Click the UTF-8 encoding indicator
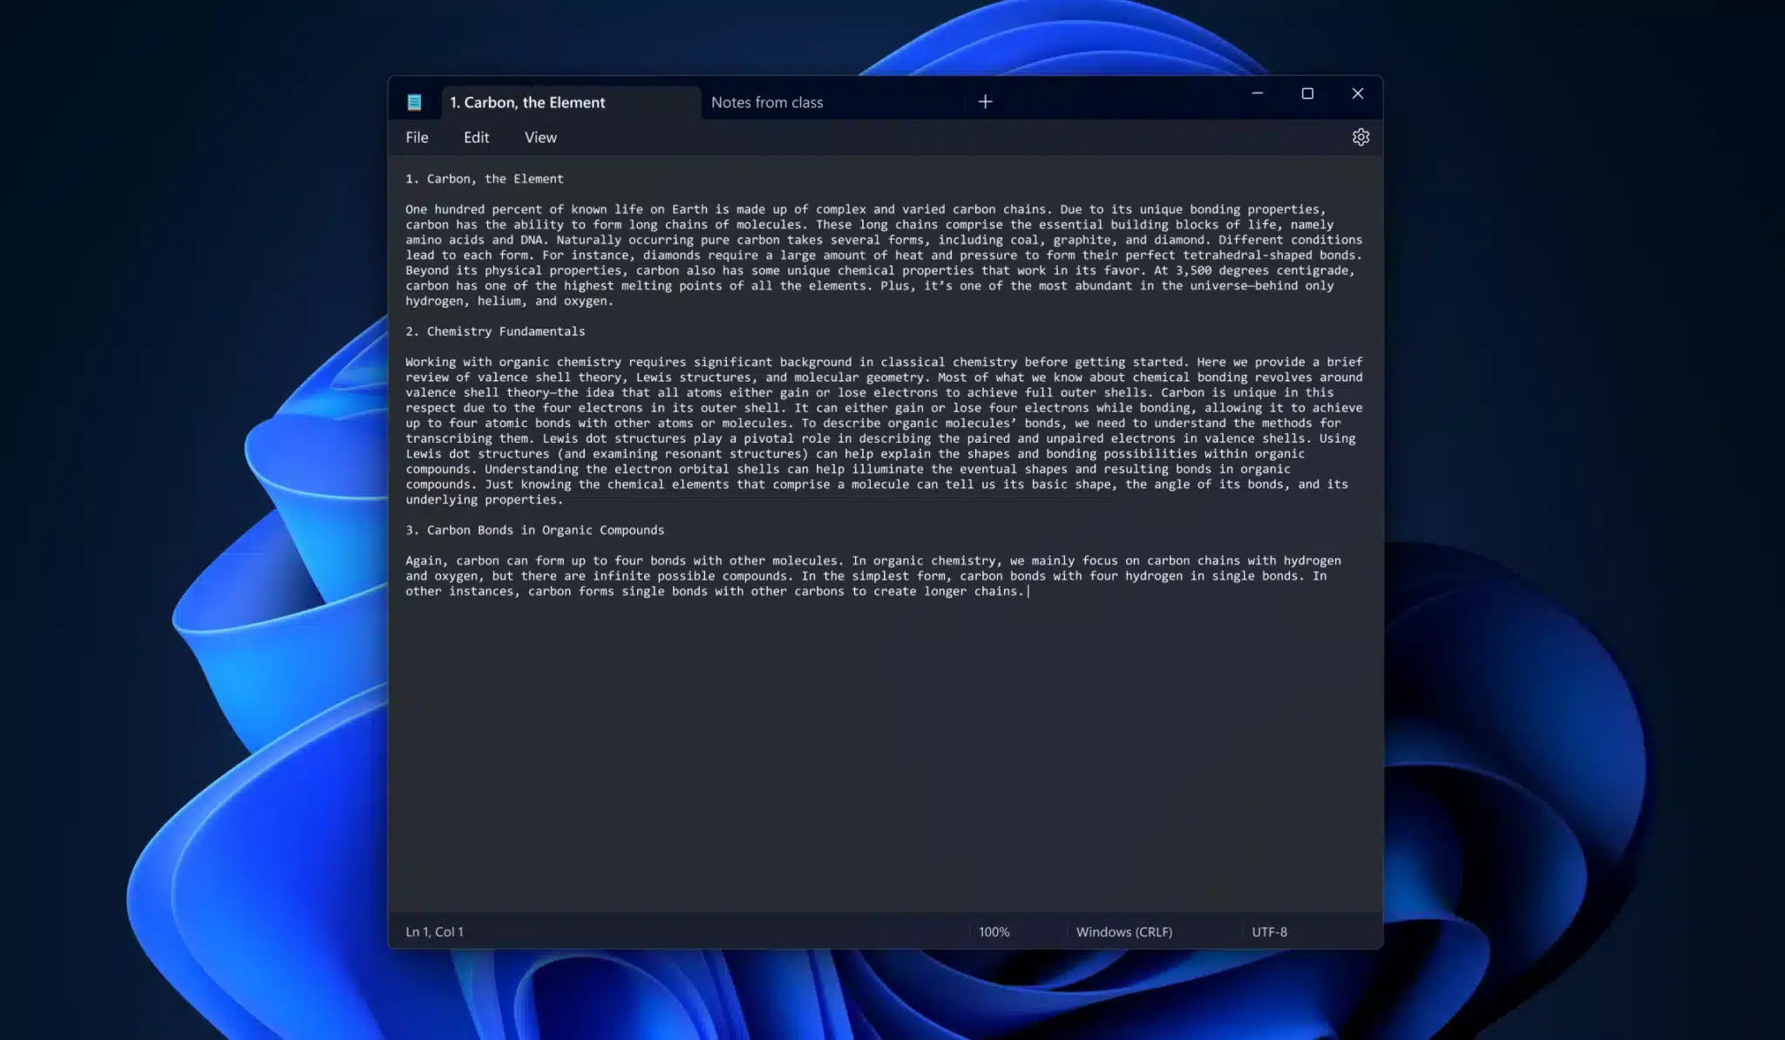The image size is (1785, 1040). [x=1269, y=932]
